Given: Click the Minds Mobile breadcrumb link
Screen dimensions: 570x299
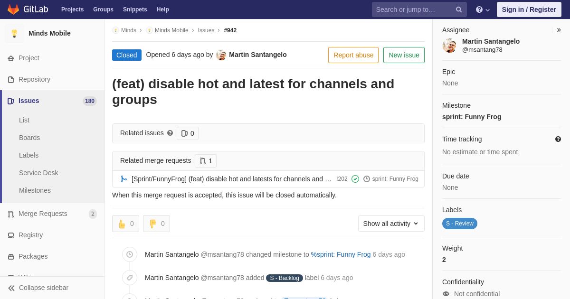Looking at the screenshot, I should 171,30.
